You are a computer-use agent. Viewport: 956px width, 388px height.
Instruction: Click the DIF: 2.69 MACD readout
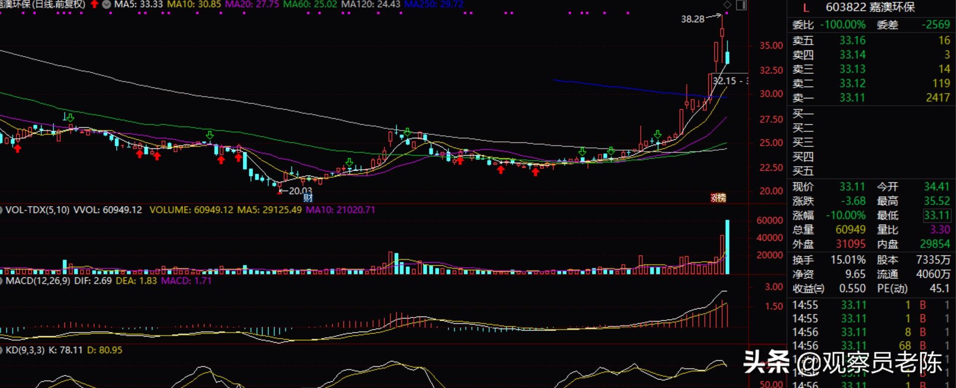[92, 280]
